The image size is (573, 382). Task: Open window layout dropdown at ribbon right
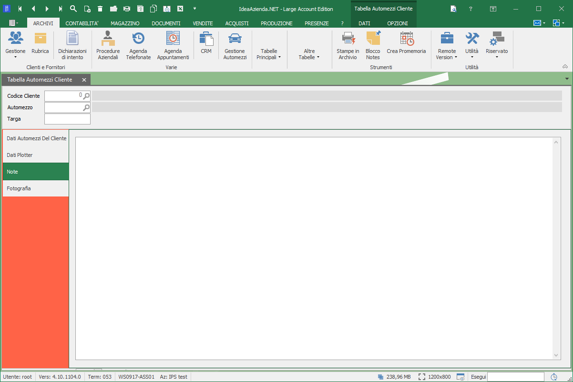pos(559,23)
